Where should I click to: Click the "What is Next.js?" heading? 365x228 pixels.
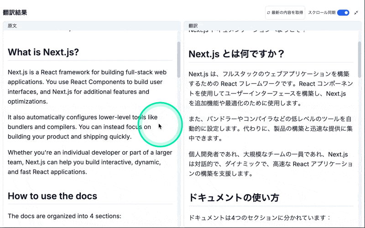click(x=43, y=52)
